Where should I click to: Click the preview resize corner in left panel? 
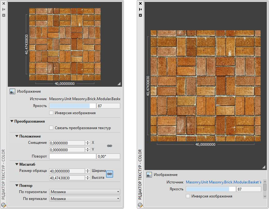coord(119,84)
